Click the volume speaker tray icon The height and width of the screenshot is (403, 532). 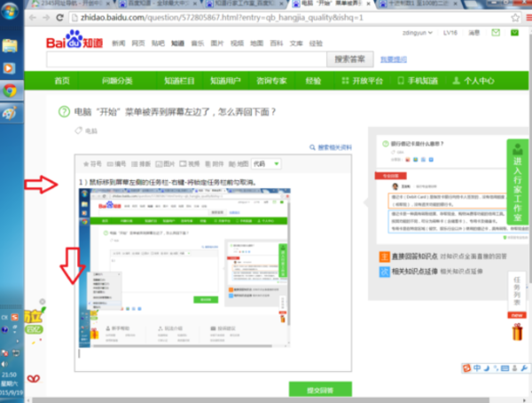click(x=4, y=364)
